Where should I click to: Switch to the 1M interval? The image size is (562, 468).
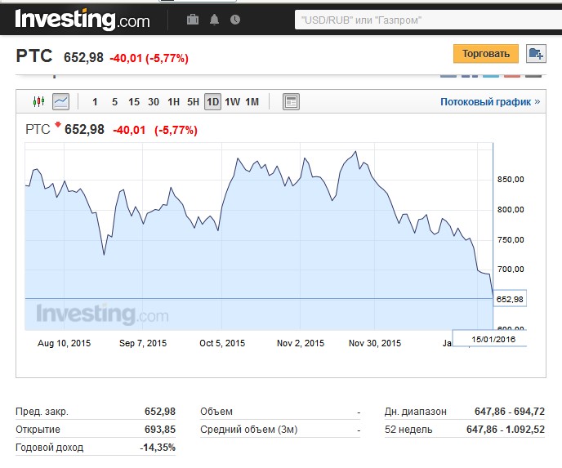click(252, 102)
